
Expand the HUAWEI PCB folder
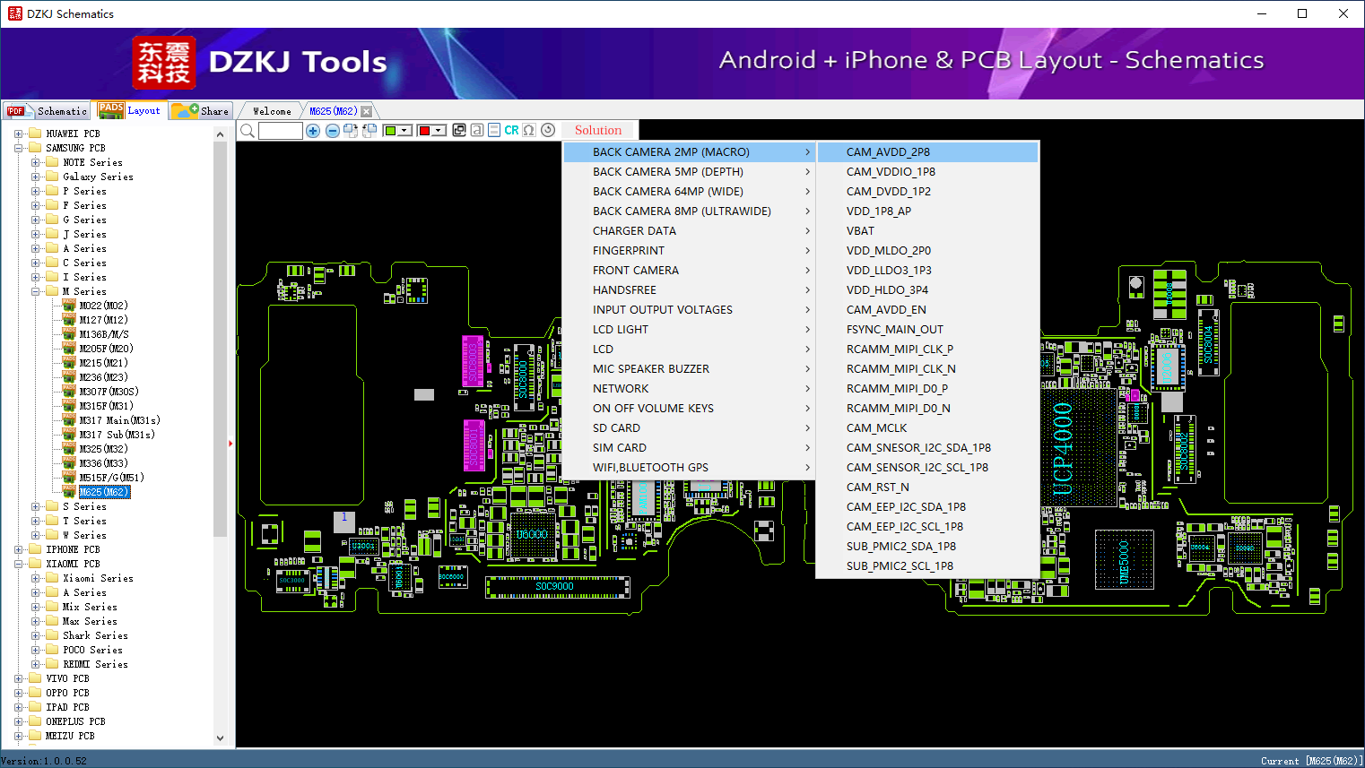(x=19, y=134)
